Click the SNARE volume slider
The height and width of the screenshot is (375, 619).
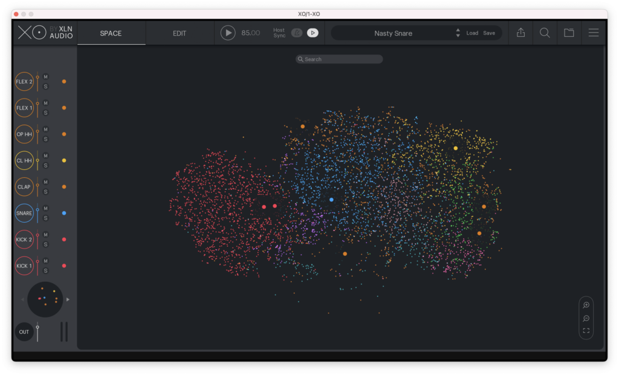(x=37, y=214)
